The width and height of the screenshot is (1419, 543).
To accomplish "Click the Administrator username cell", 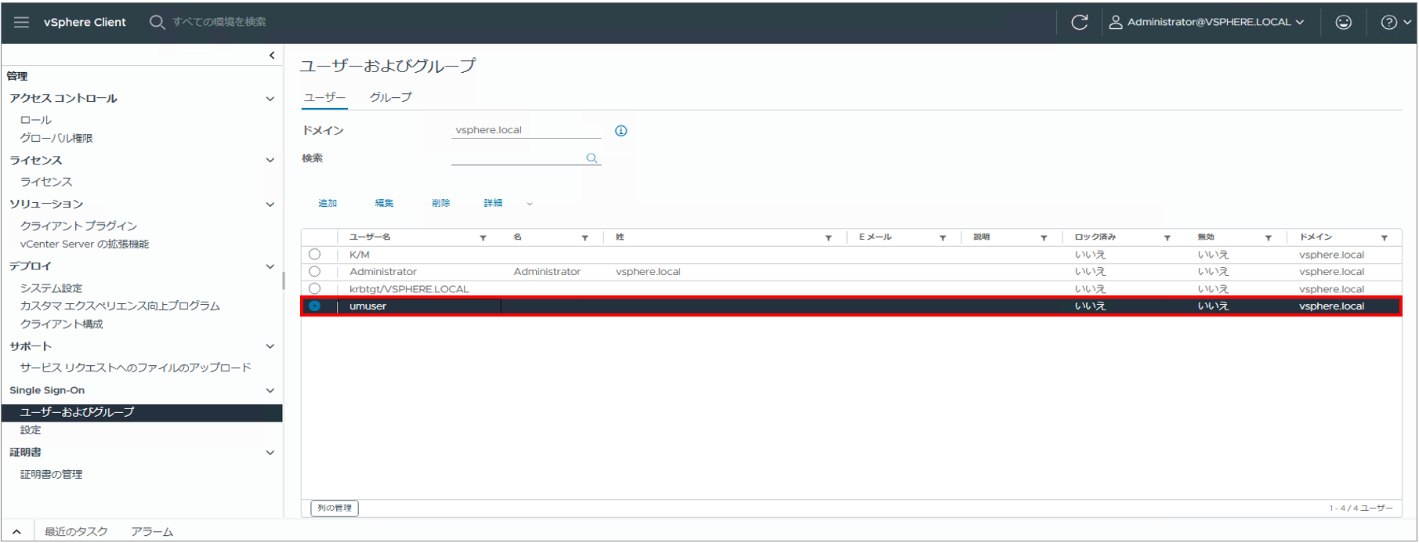I will 383,272.
